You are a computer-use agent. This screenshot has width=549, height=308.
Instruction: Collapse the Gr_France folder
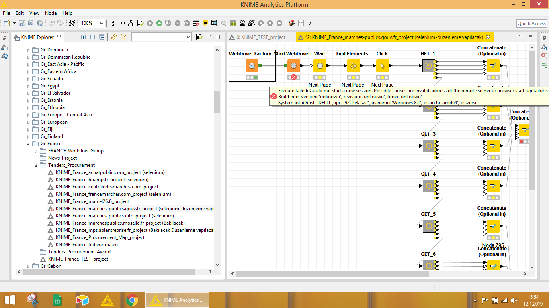29,144
